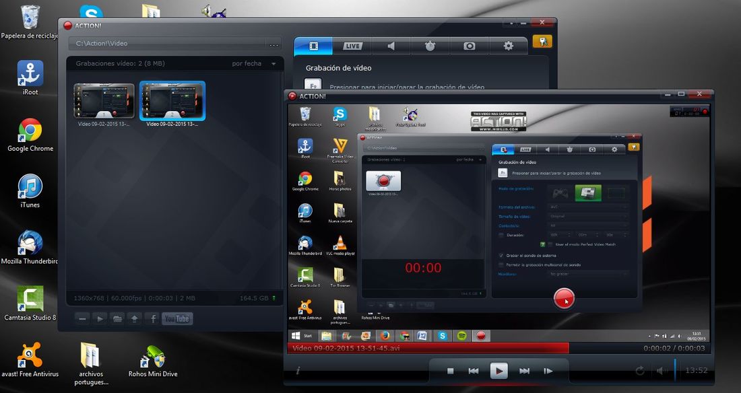Open Papelera de reciclaje on the desktop
Screen dimensions: 741x393
point(30,22)
